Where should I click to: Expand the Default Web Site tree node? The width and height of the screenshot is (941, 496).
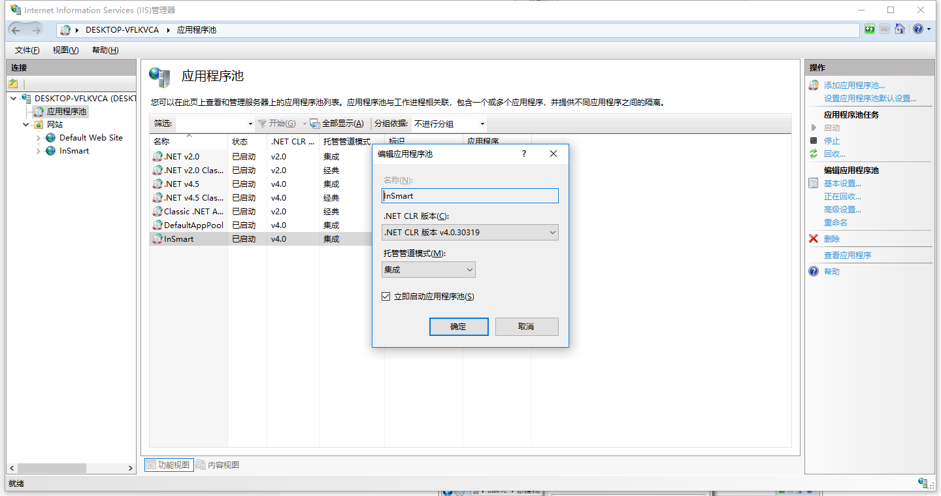pos(39,138)
